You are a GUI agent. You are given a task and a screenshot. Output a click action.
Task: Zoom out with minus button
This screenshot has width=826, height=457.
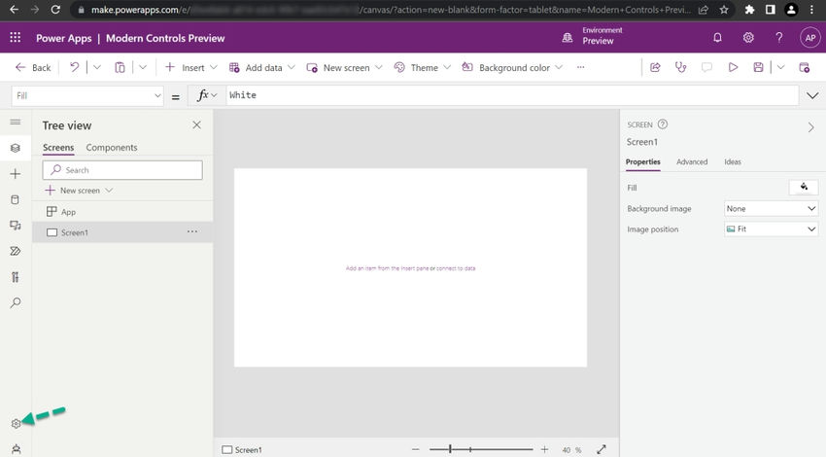(415, 449)
